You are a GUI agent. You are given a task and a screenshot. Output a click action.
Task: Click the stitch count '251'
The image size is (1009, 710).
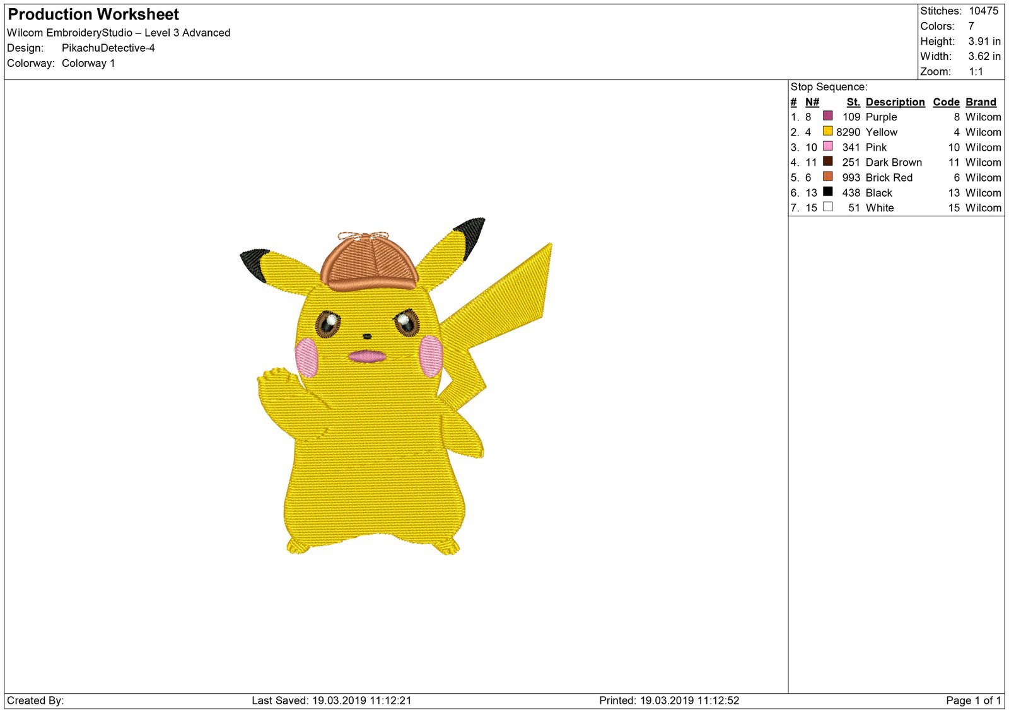point(851,163)
